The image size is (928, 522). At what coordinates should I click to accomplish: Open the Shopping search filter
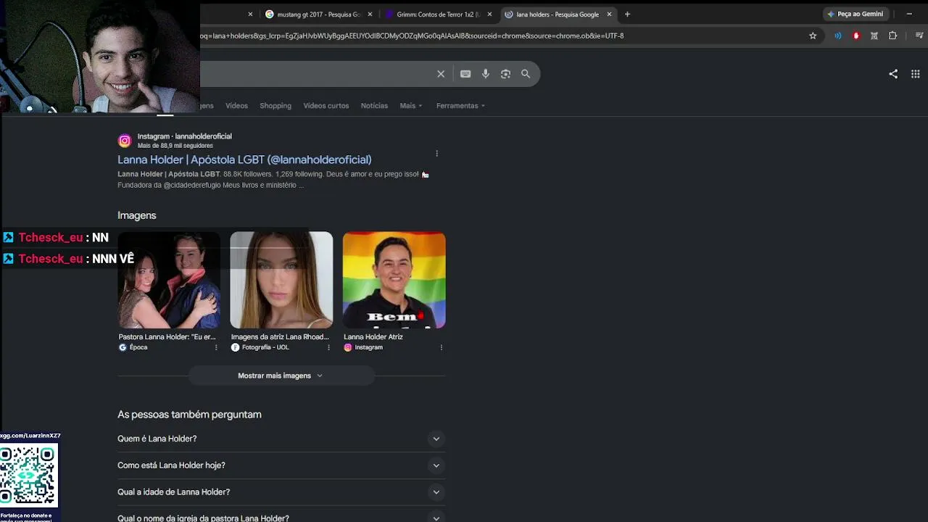tap(275, 106)
